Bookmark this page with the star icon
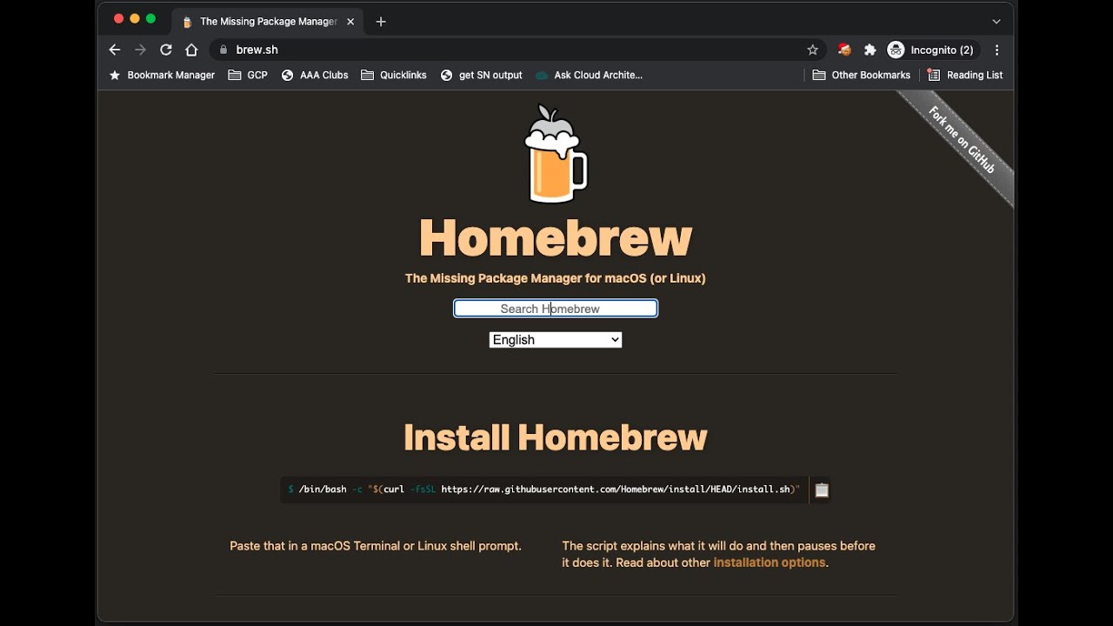The width and height of the screenshot is (1113, 626). (813, 50)
